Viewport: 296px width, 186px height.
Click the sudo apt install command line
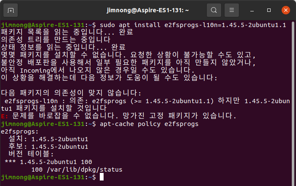[x=144, y=25]
